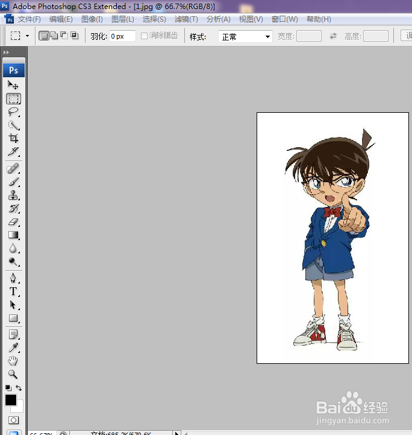
Task: Select the Blur tool
Action: [13, 249]
